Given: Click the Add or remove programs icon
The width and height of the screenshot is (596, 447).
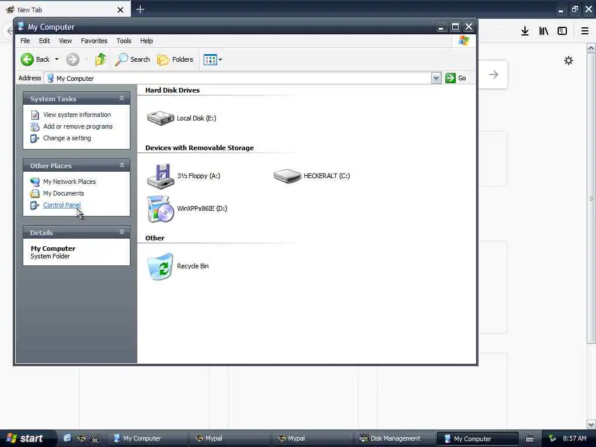Looking at the screenshot, I should tap(34, 126).
